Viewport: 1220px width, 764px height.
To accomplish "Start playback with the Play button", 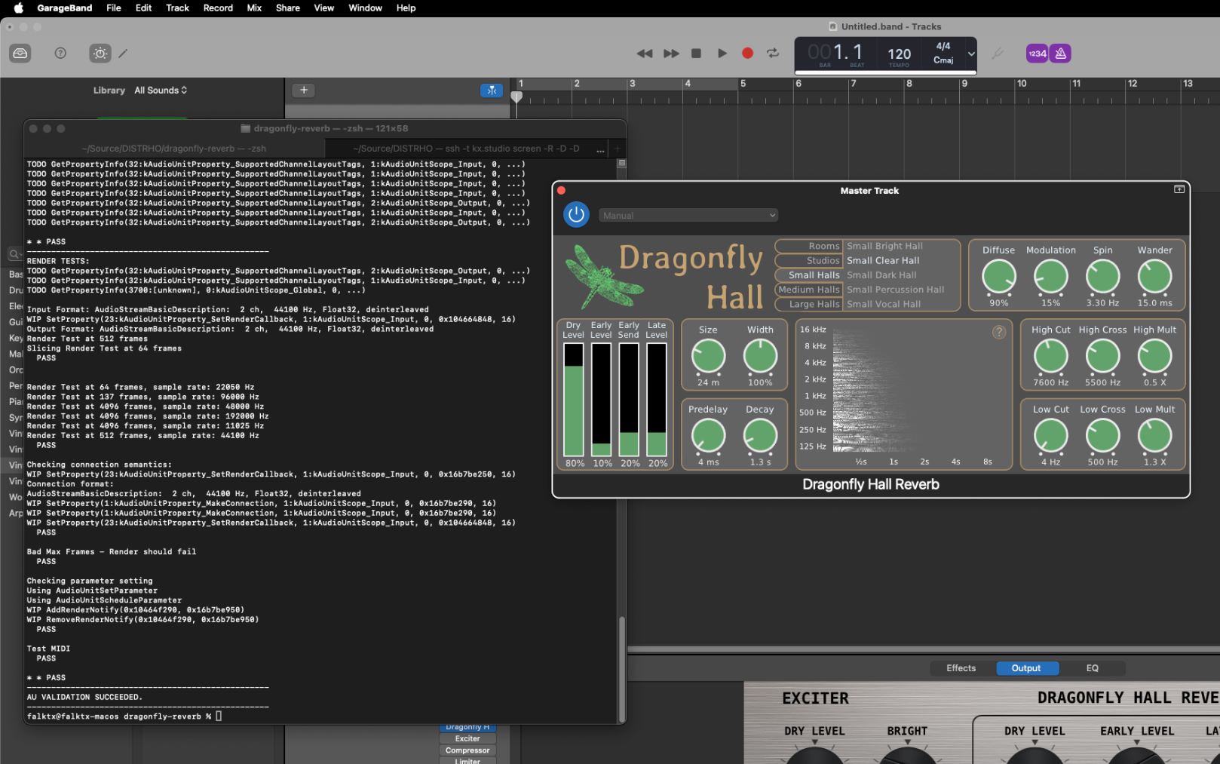I will (x=722, y=54).
